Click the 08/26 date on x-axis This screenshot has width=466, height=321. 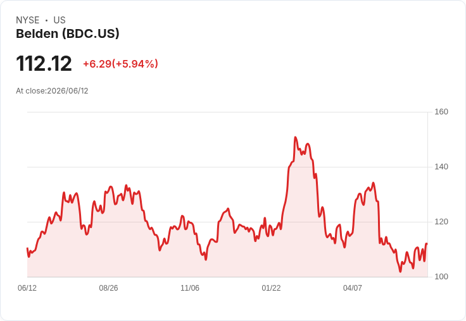pyautogui.click(x=108, y=288)
